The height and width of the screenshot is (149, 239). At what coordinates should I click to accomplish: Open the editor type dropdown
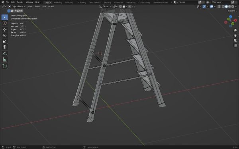(4, 6)
